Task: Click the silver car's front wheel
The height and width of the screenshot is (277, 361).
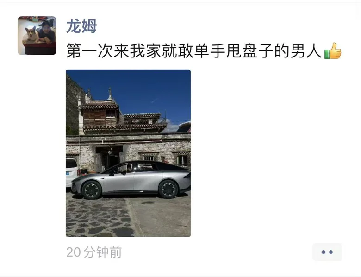Action: (92, 190)
